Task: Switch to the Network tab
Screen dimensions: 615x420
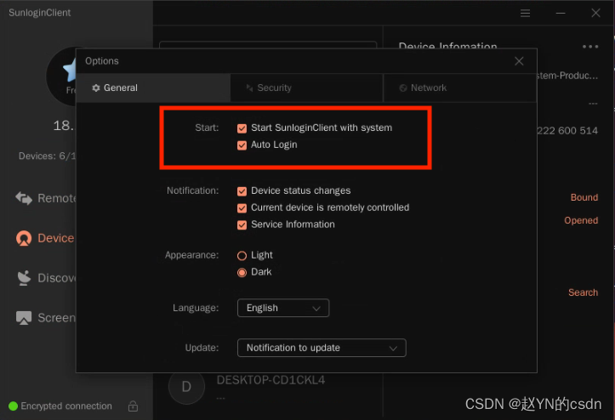Action: (459, 88)
